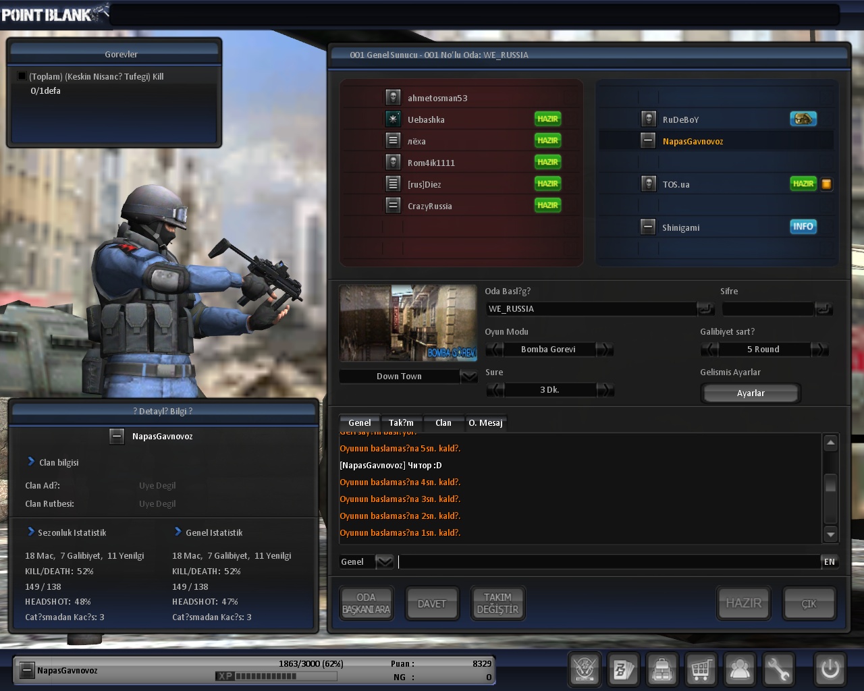Viewport: 864px width, 691px height.
Task: Expand the Down Town map dropdown
Action: click(x=468, y=377)
